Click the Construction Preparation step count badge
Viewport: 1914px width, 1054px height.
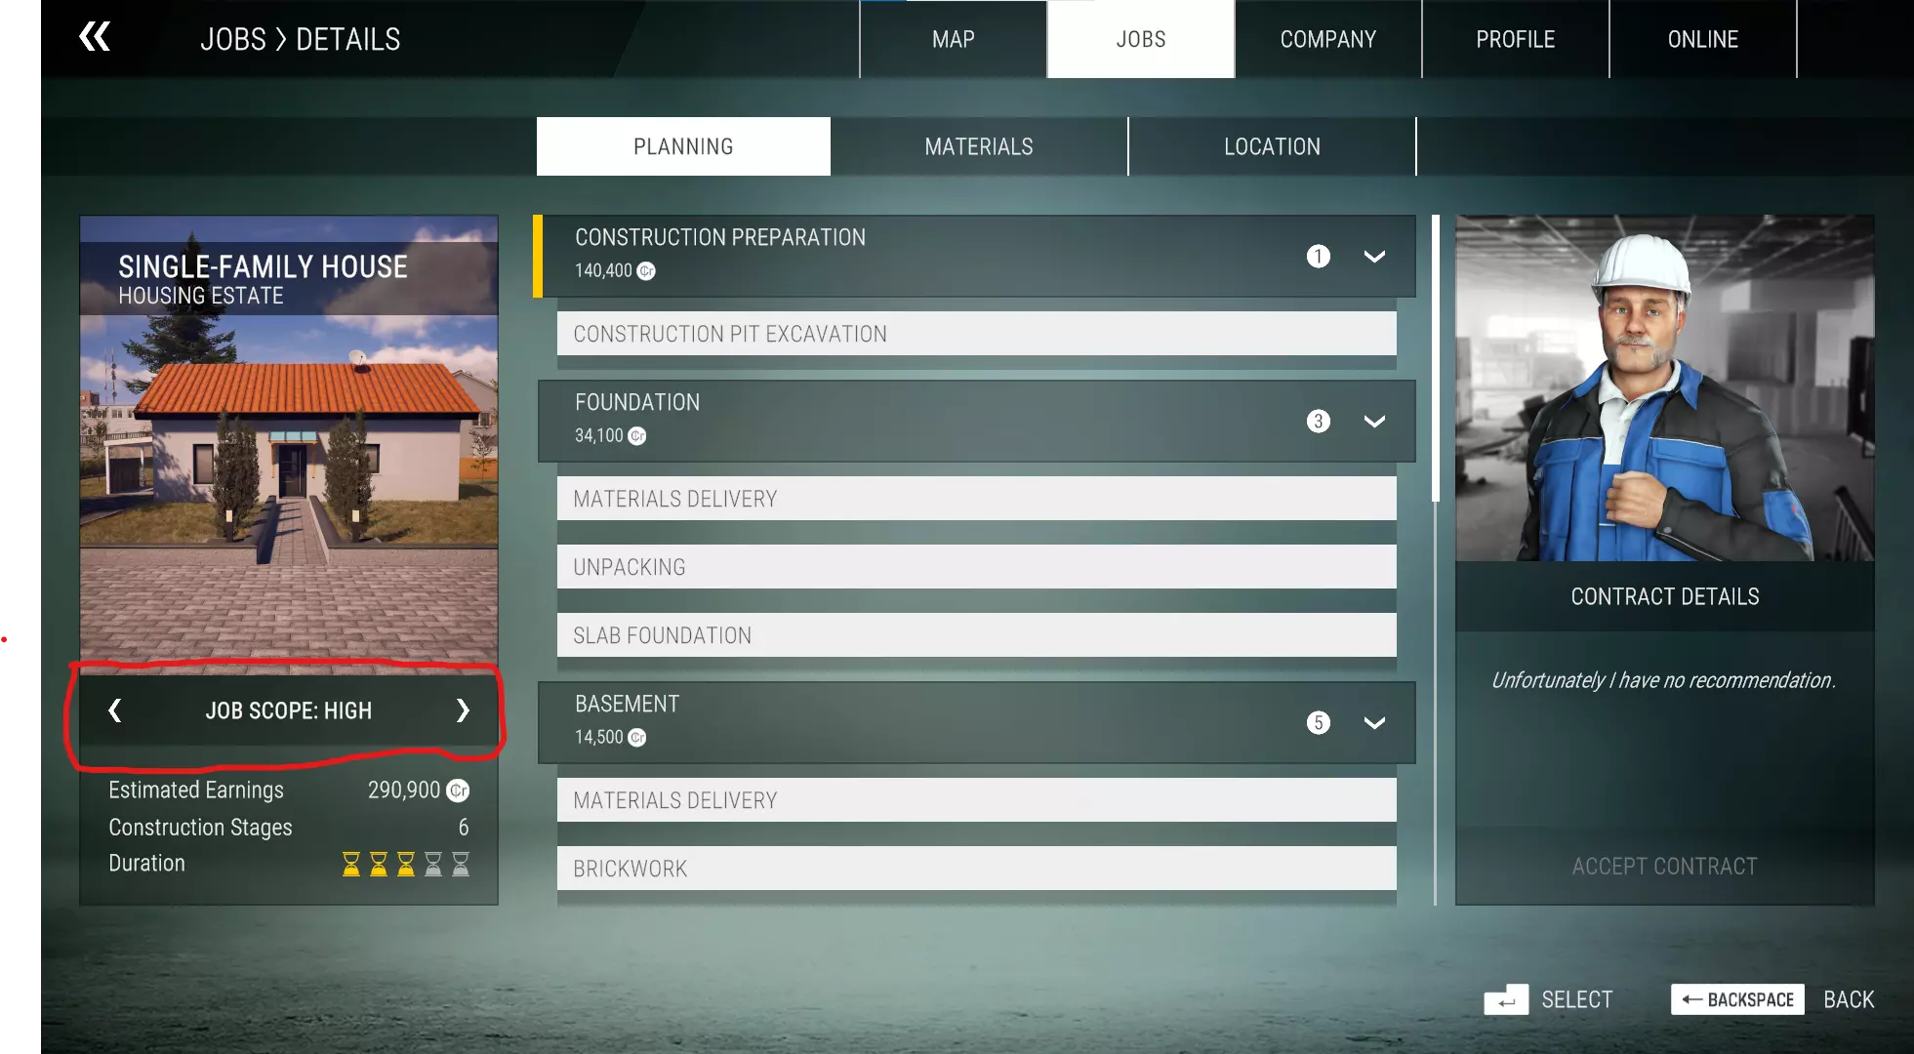1318,257
